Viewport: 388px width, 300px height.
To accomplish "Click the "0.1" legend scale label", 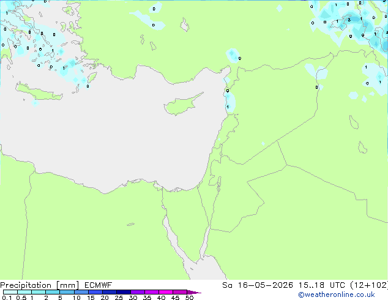I will click(7, 298).
